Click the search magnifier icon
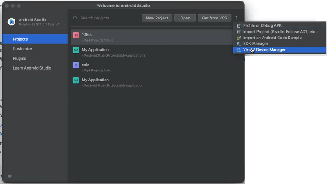The height and width of the screenshot is (184, 327). [75, 18]
